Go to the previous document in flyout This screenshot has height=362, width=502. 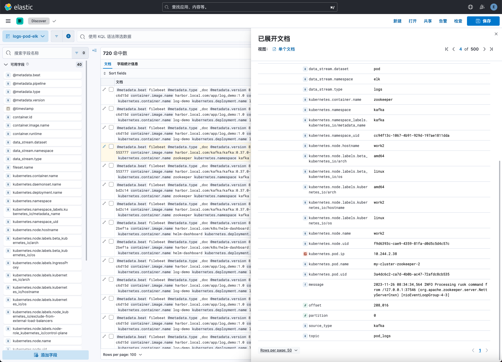(454, 49)
